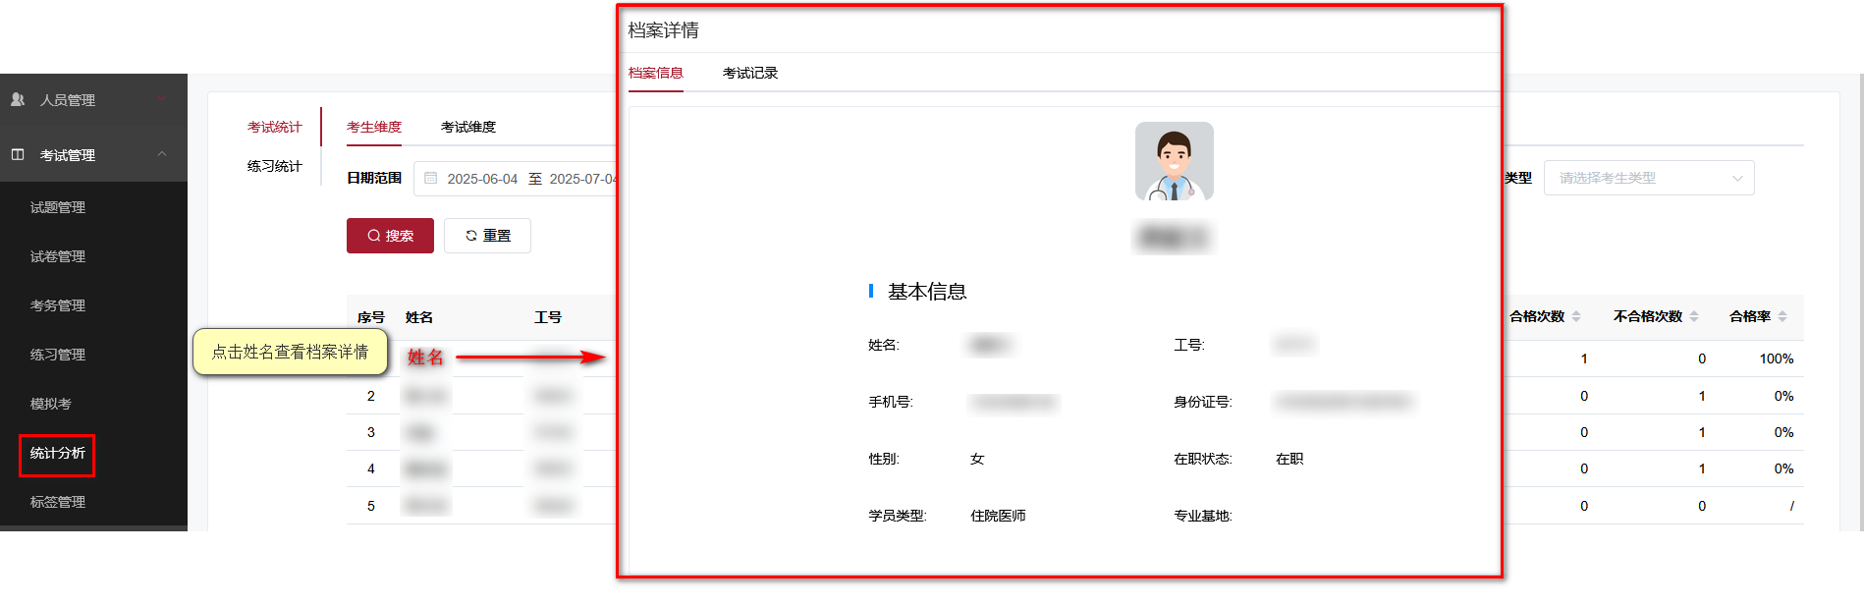Screen dimensions: 1864x605
Task: Click the 在职 employment status value
Action: point(1289,459)
